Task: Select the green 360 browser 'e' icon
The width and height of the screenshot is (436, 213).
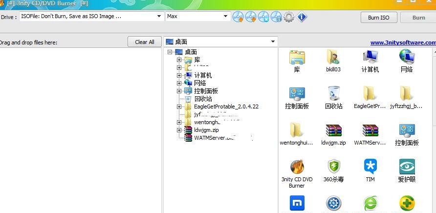Action: pyautogui.click(x=371, y=203)
